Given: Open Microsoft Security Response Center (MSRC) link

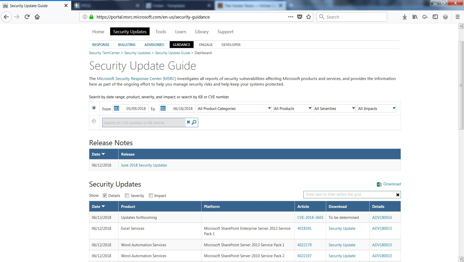Looking at the screenshot, I should 137,79.
